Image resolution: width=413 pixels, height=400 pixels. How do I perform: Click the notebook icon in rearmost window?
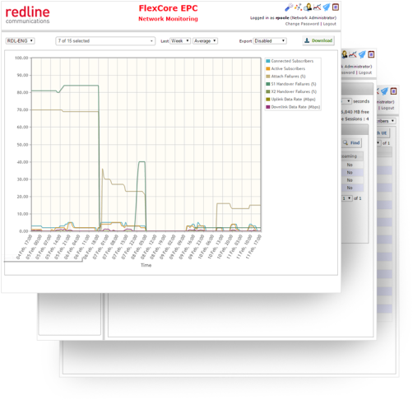(x=393, y=91)
